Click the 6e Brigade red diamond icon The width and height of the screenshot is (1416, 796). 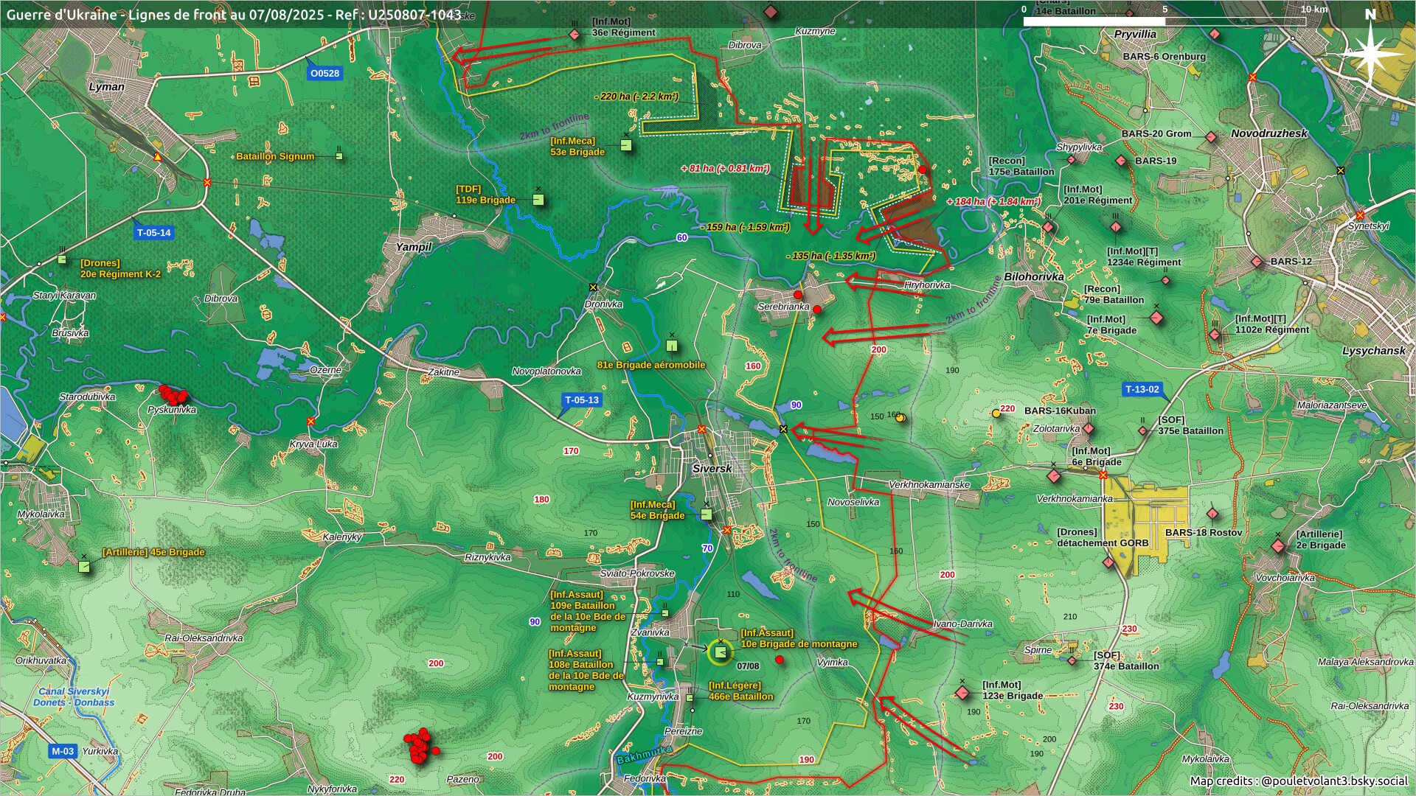point(1054,476)
